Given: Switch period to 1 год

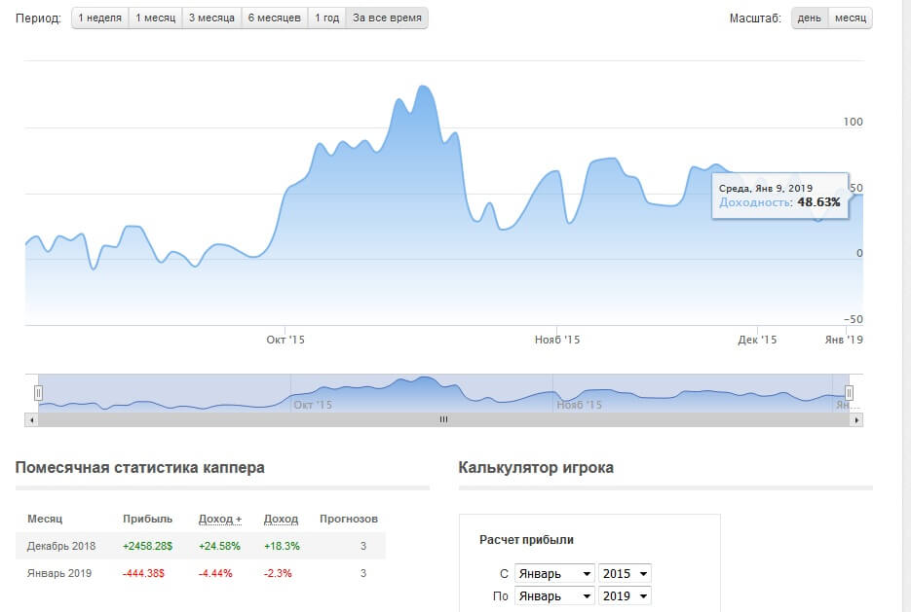Looking at the screenshot, I should point(326,18).
